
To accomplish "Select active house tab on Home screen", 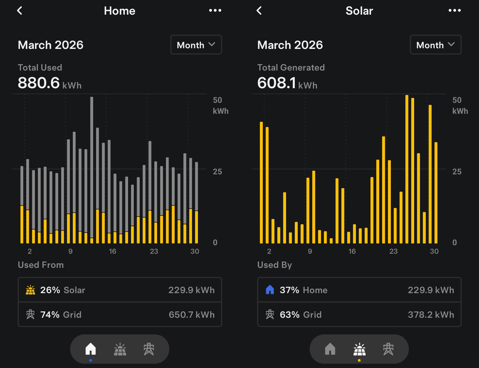I will pos(90,349).
